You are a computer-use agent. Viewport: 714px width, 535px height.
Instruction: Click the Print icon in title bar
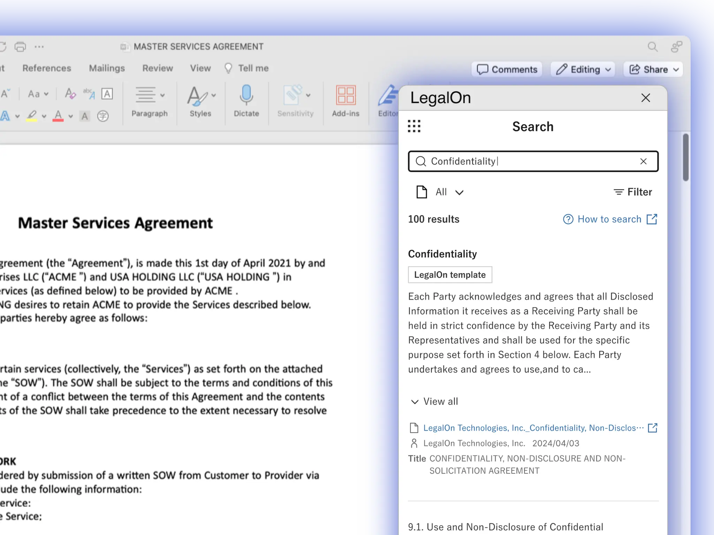[20, 46]
